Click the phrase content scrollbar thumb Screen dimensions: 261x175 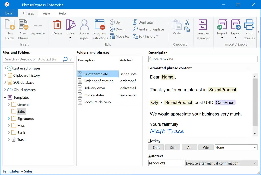(255, 102)
